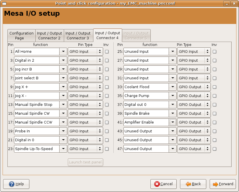
Task: Open function dropdown for pin 1 All Home
Action: pos(63,51)
